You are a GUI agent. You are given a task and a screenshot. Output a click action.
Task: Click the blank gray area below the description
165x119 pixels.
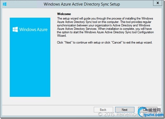pyautogui.click(x=105, y=74)
